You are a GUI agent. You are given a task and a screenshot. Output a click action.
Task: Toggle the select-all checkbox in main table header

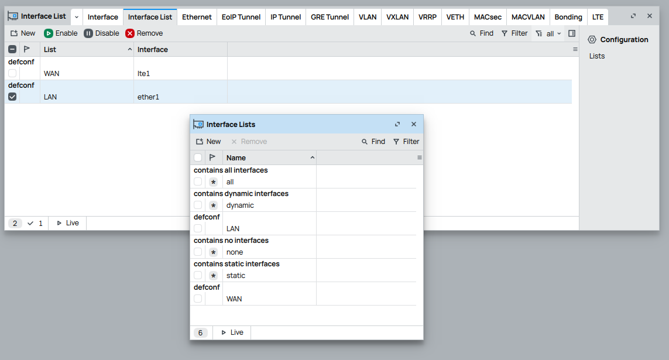(x=12, y=49)
